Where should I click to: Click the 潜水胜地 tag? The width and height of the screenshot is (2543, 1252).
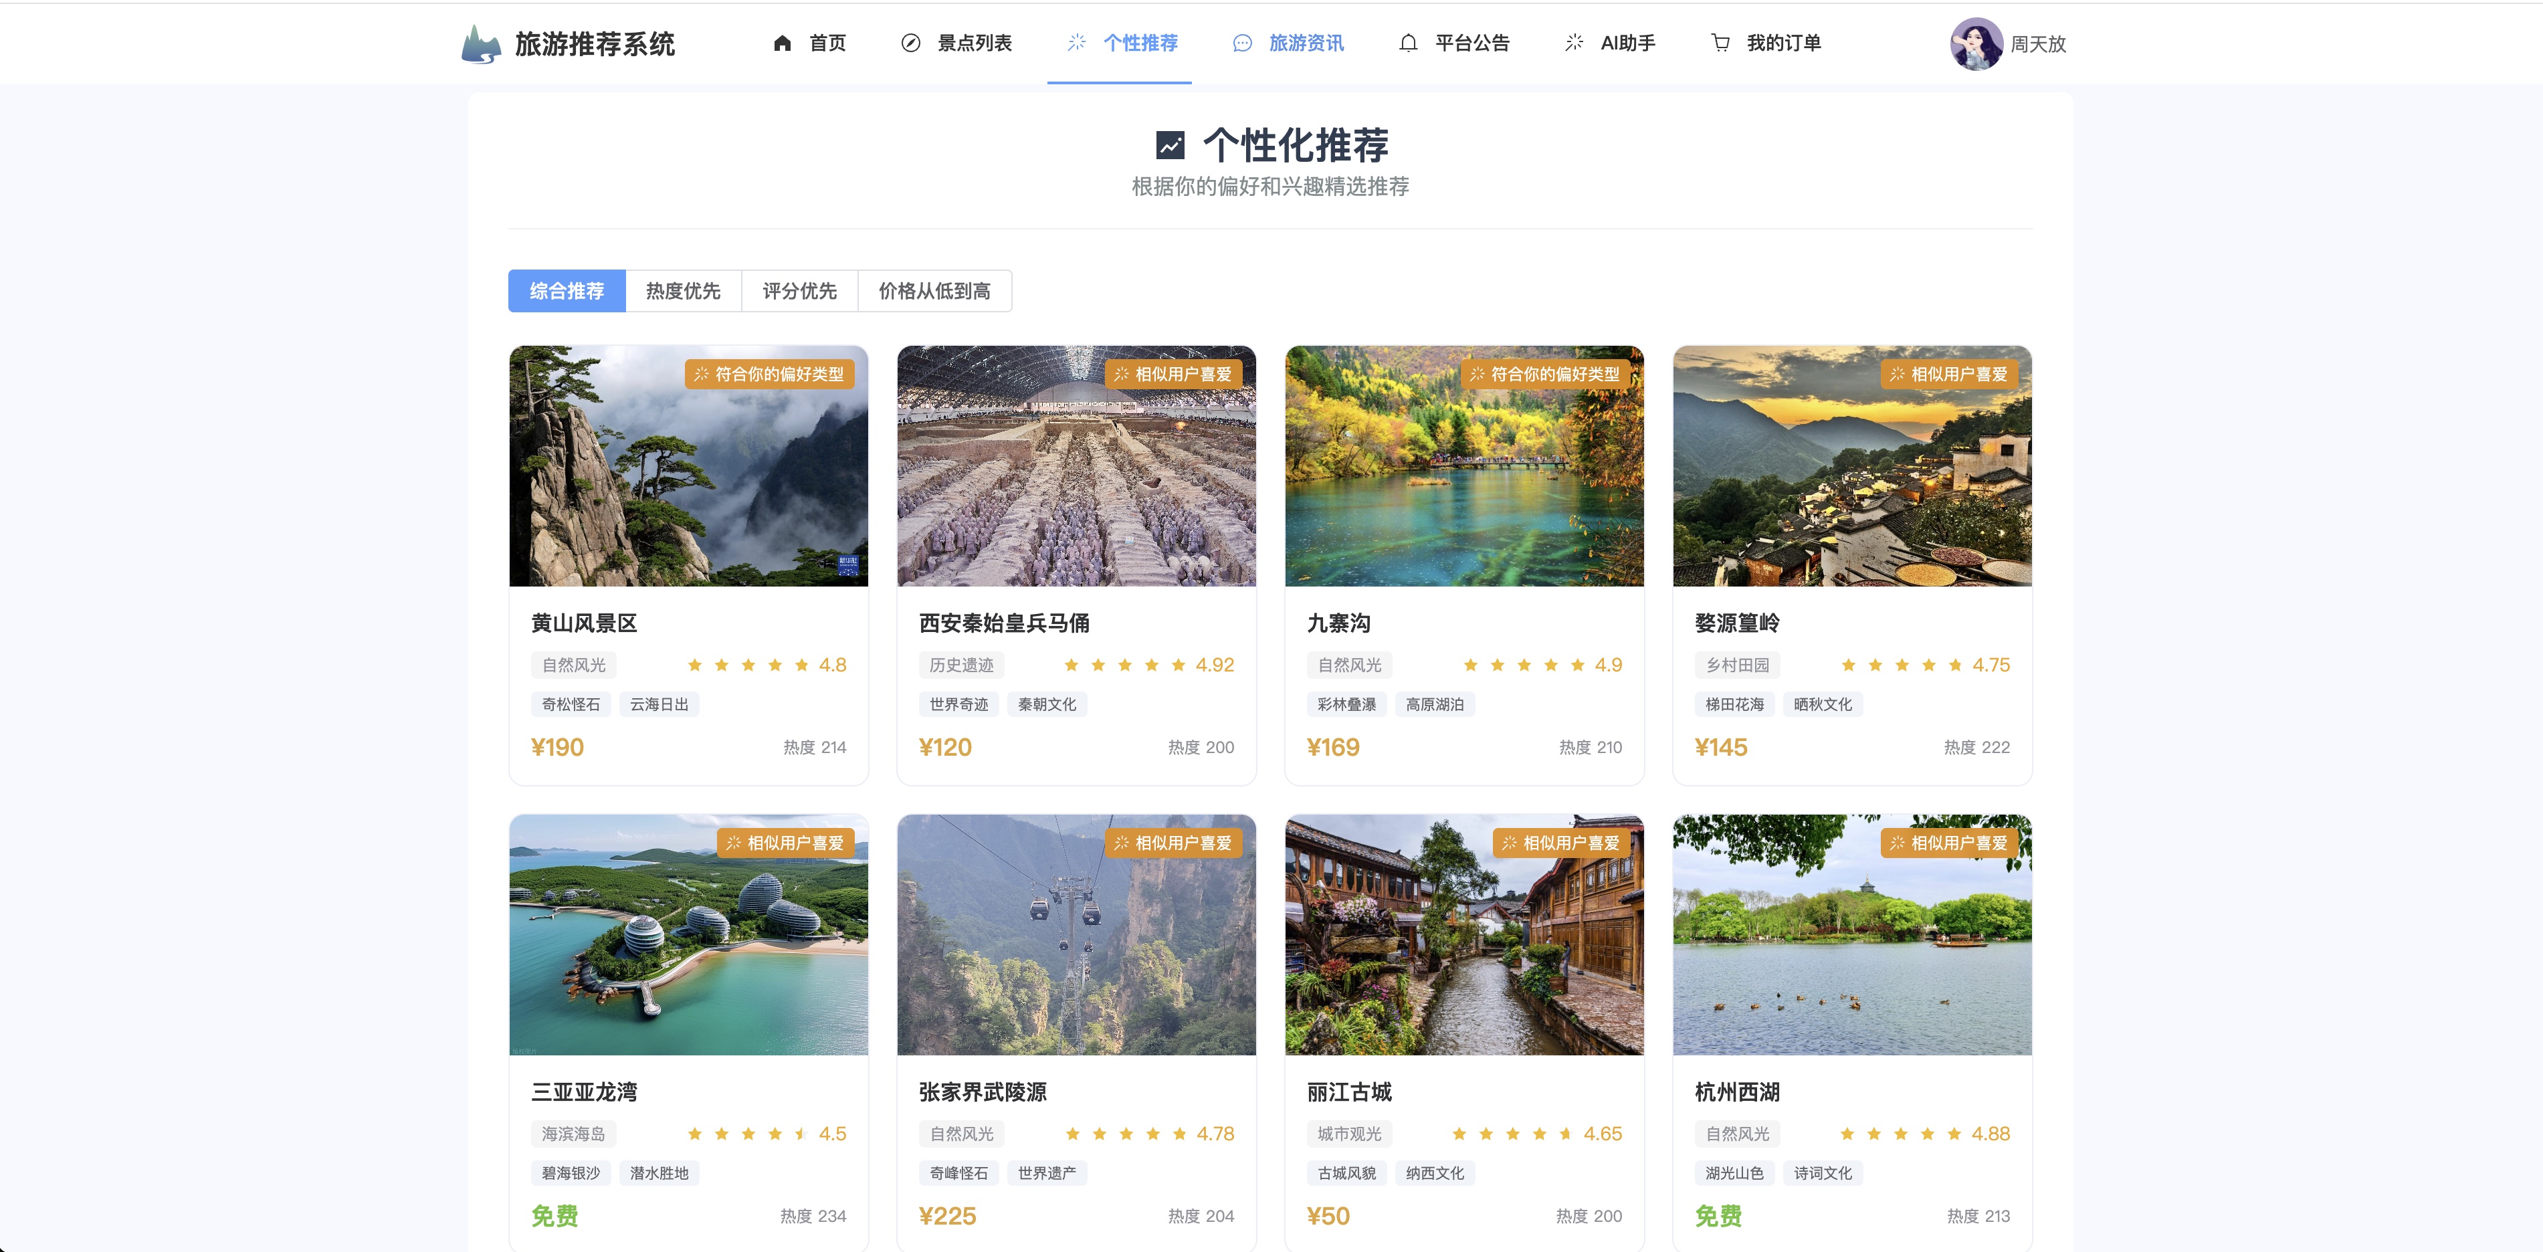point(658,1174)
